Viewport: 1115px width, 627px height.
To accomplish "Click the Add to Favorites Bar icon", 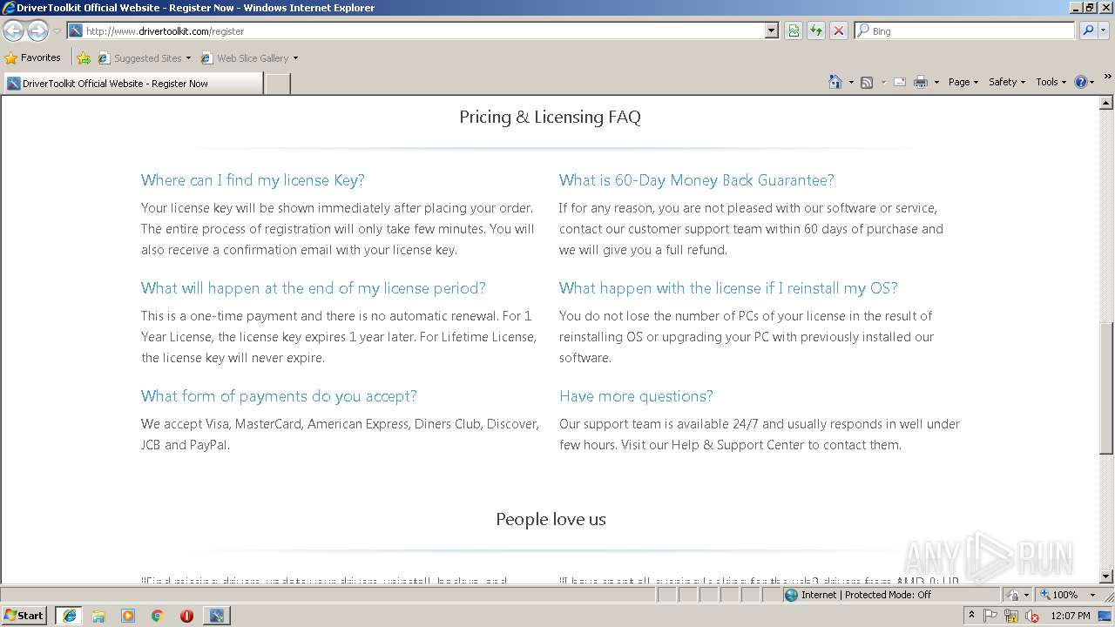I will (x=84, y=58).
